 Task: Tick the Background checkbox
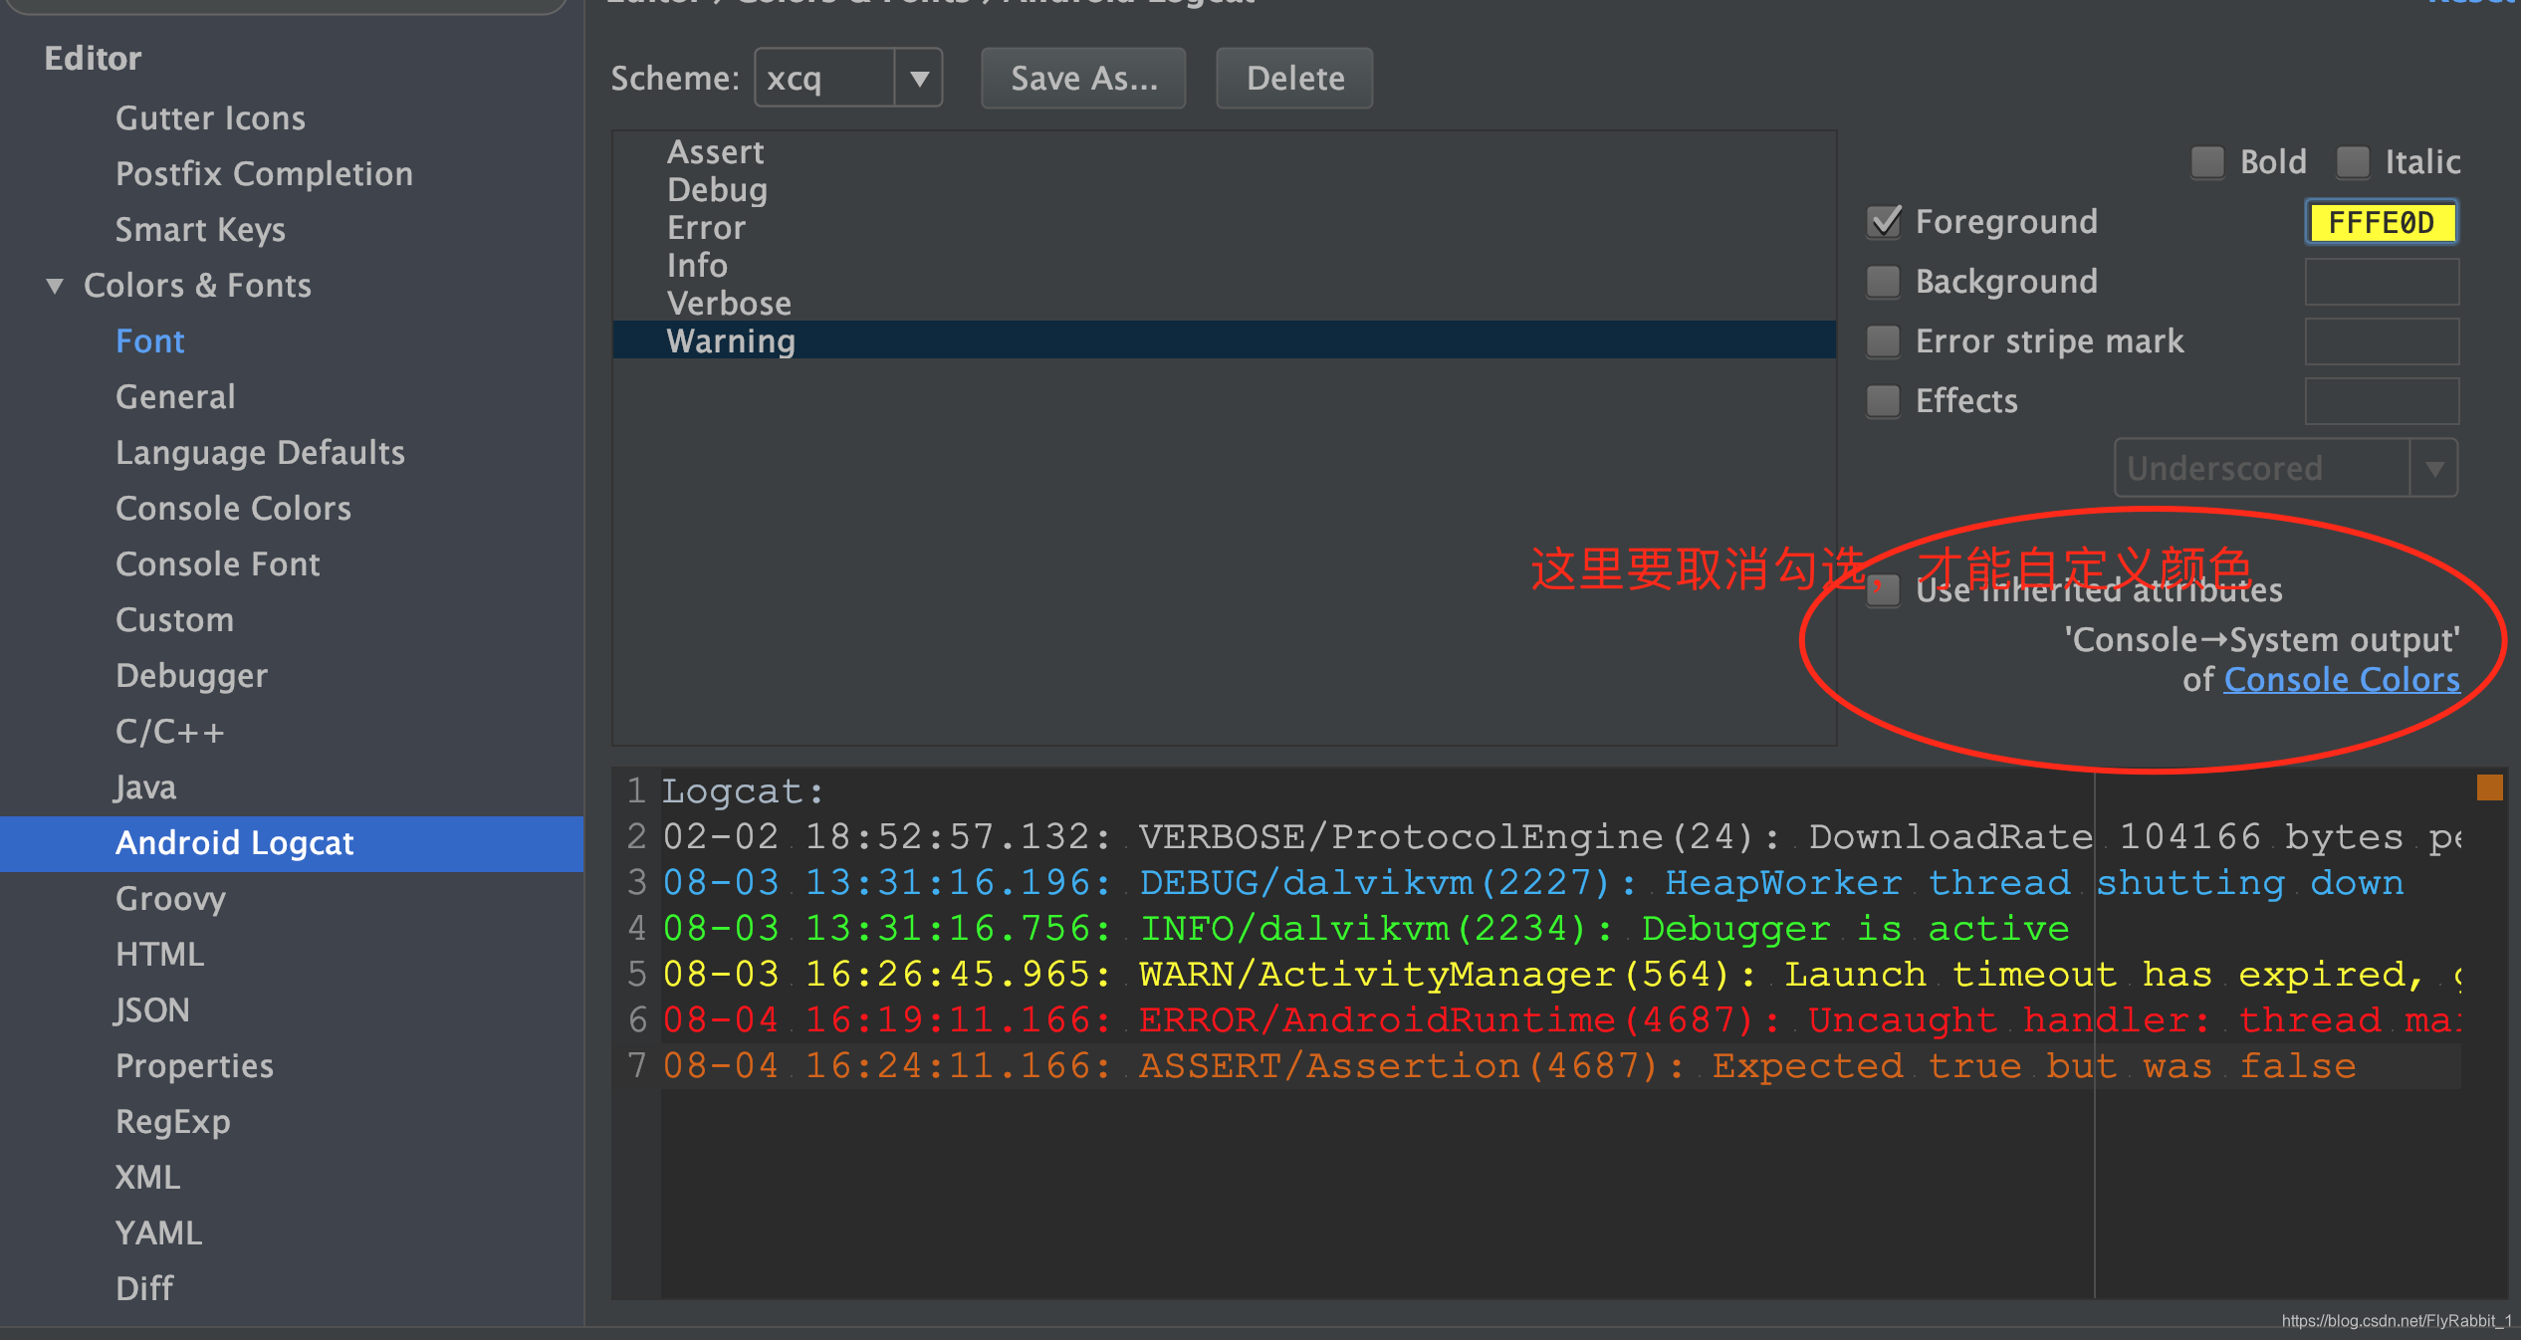(x=1883, y=282)
